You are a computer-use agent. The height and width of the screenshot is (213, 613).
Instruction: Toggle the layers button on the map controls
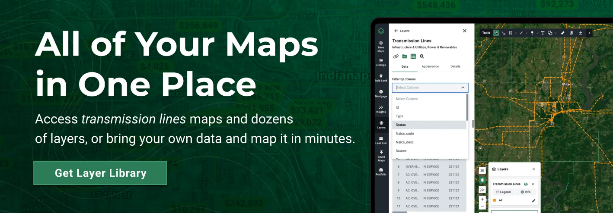coord(482,180)
